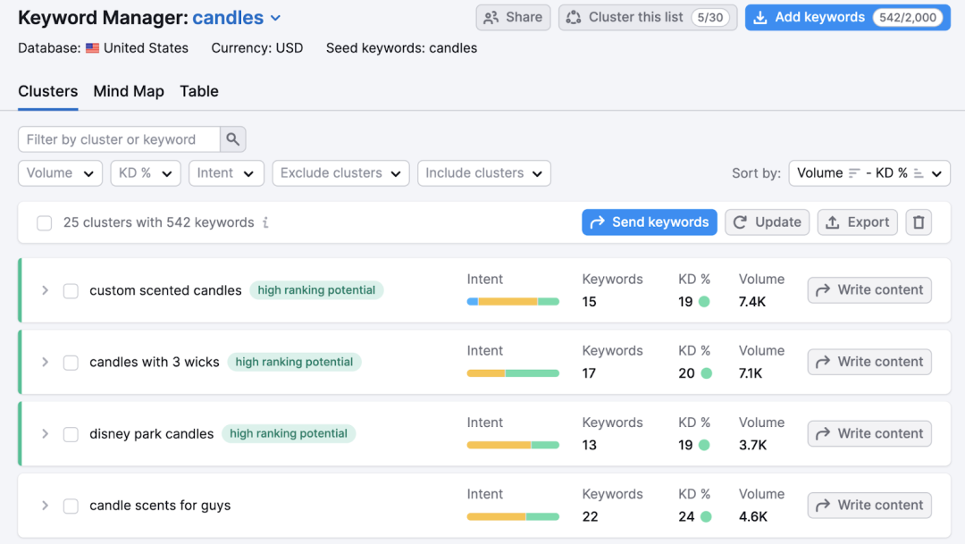The image size is (965, 544).
Task: Click the KD green dot for disney park candles
Action: pyautogui.click(x=705, y=445)
